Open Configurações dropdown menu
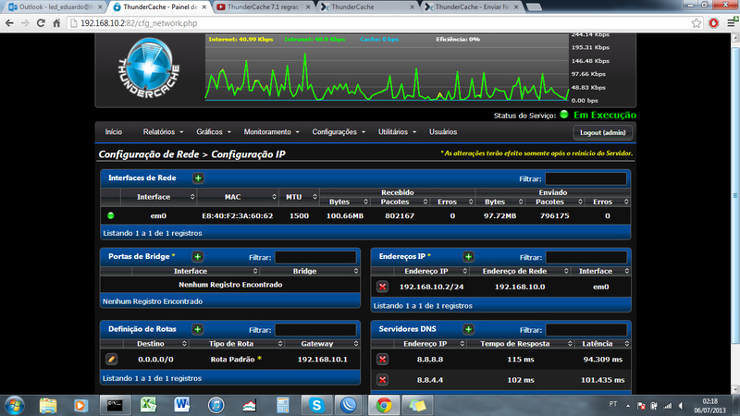This screenshot has width=740, height=416. 339,132
